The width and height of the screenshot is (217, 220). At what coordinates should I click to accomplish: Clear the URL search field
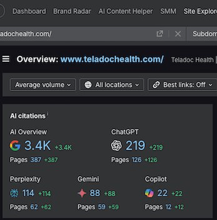point(178,34)
